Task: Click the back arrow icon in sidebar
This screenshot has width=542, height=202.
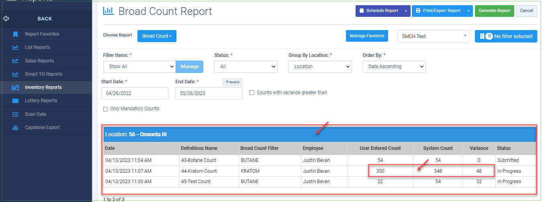Action: click(x=6, y=18)
